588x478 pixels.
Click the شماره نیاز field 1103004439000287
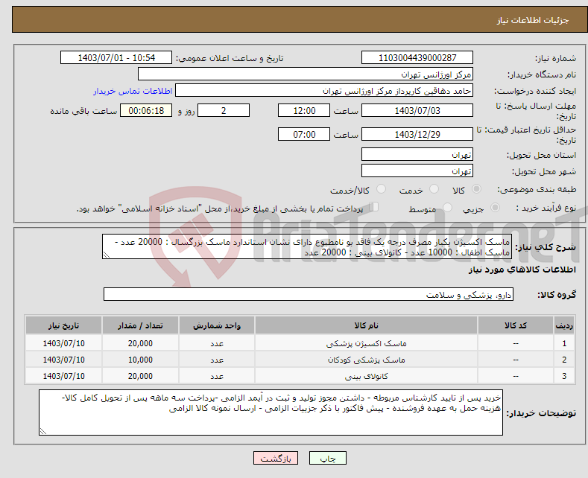417,57
